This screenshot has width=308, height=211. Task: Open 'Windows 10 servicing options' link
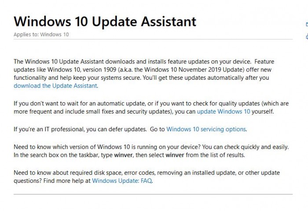point(206,129)
